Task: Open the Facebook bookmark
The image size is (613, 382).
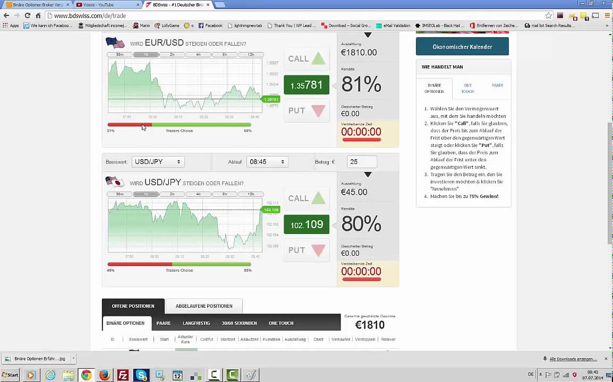Action: click(210, 25)
